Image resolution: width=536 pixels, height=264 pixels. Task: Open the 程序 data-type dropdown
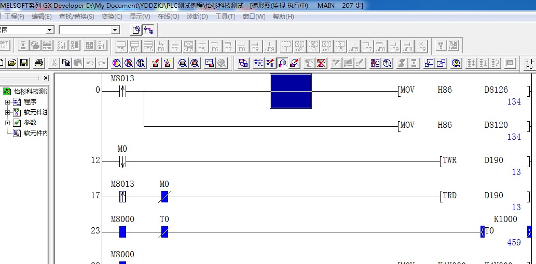[50, 31]
